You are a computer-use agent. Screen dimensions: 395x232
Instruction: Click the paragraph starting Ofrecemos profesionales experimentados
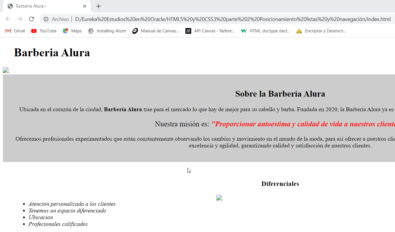coord(205,142)
